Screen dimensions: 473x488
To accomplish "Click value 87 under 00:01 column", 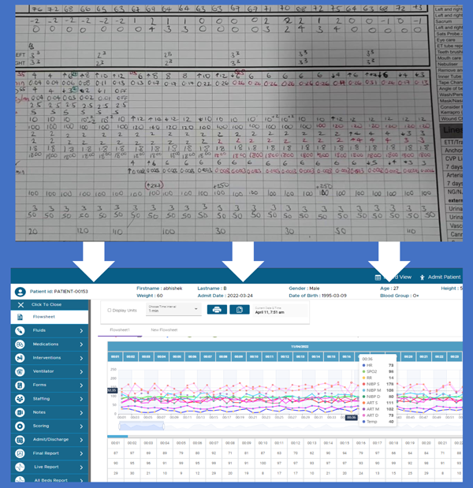I will tap(116, 453).
